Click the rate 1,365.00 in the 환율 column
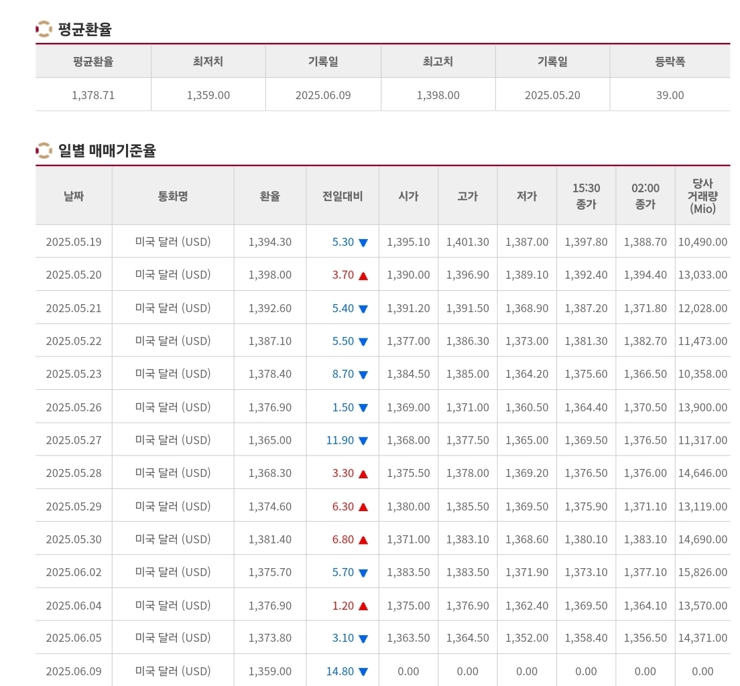 coord(270,440)
